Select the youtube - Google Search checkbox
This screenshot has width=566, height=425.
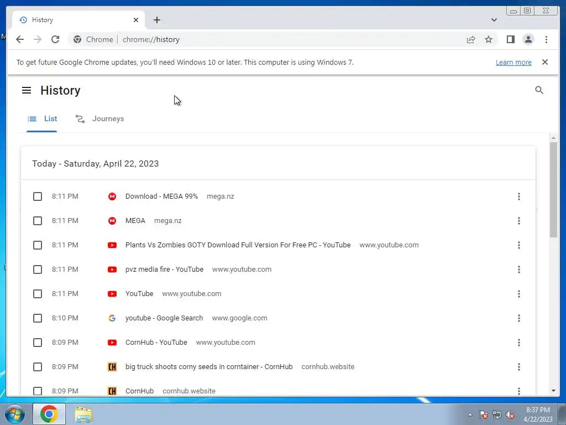click(38, 318)
